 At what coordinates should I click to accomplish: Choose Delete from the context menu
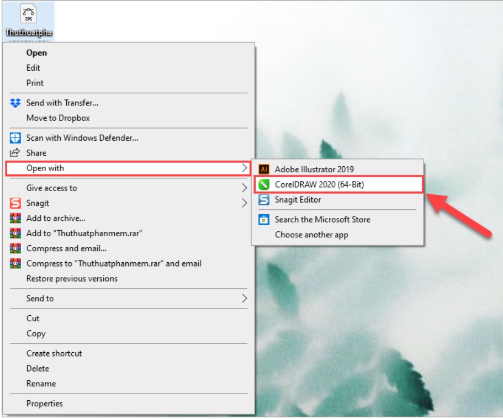point(129,368)
